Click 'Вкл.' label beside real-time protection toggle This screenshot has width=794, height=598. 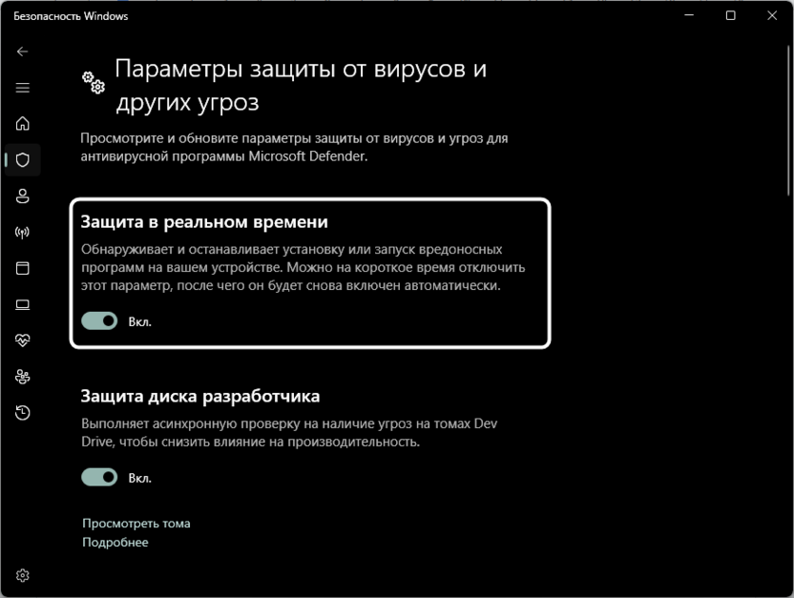(x=139, y=321)
